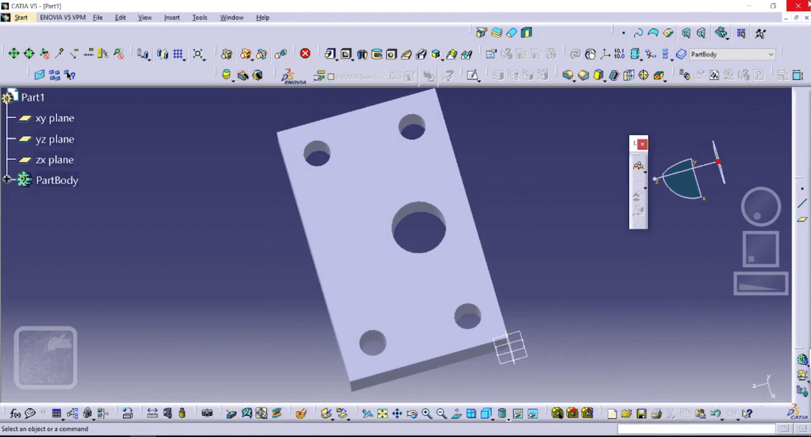811x437 pixels.
Task: Expand the PartBody node in the tree
Action: pos(7,179)
